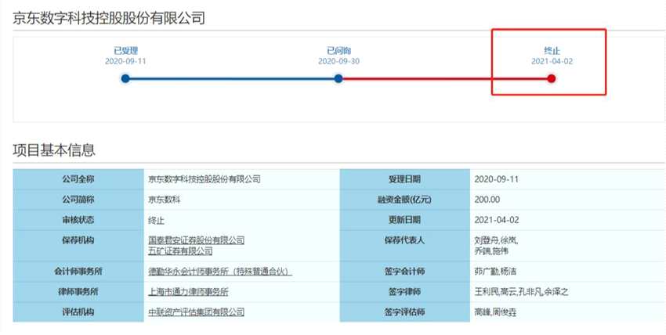Screen dimensions: 666x335
Task: Select the 律师事务所 header cell
Action: coord(78,292)
